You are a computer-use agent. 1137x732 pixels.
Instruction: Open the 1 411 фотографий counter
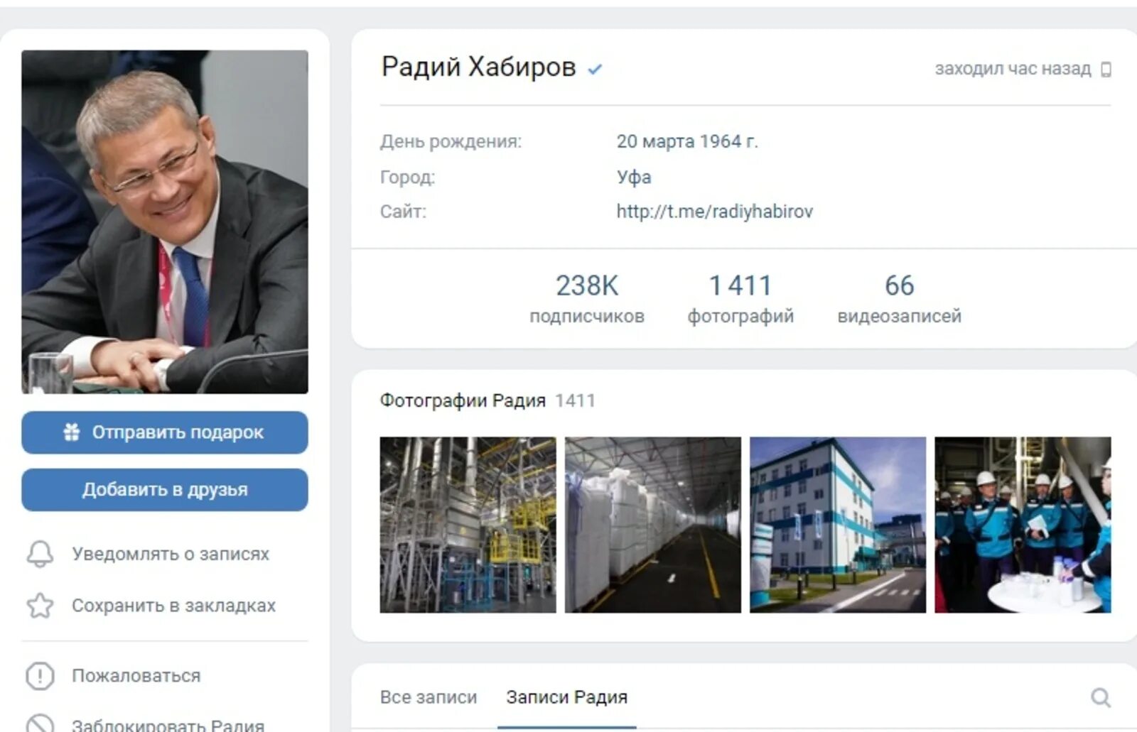[x=740, y=299]
